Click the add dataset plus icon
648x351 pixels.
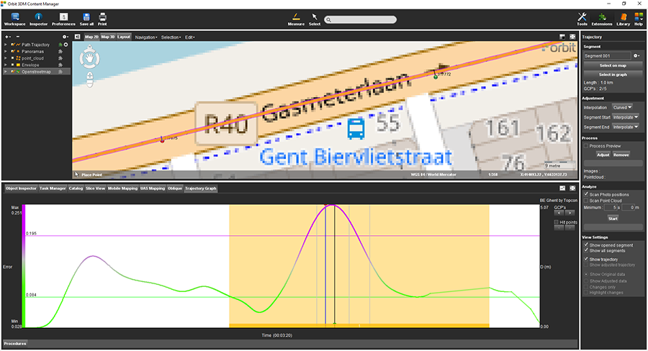pyautogui.click(x=7, y=37)
